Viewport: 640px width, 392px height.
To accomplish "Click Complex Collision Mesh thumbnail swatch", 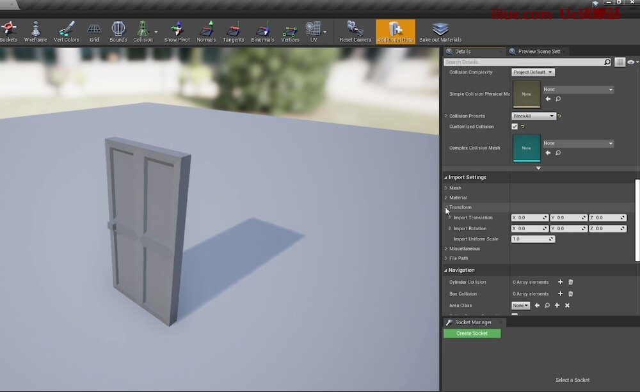I will coord(526,148).
